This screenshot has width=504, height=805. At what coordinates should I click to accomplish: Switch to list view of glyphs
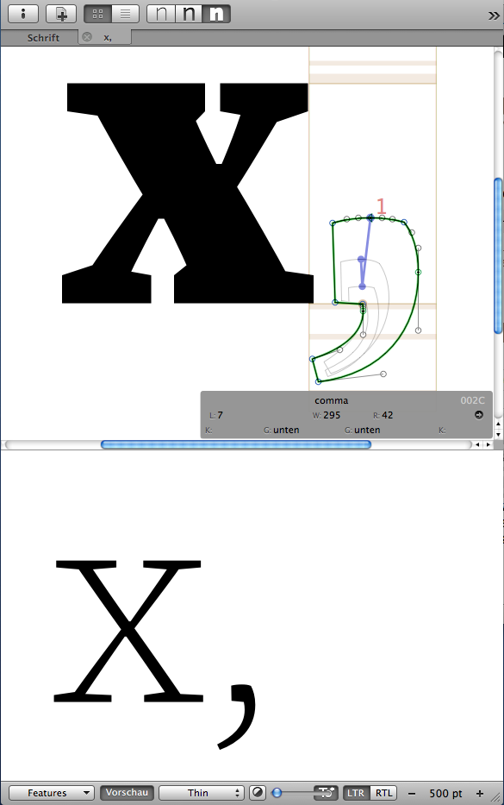tap(125, 14)
